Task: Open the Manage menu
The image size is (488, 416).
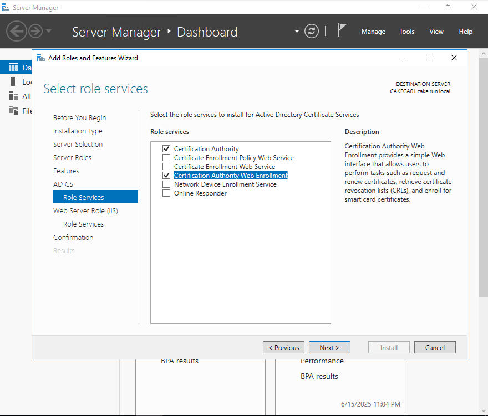Action: [x=373, y=32]
